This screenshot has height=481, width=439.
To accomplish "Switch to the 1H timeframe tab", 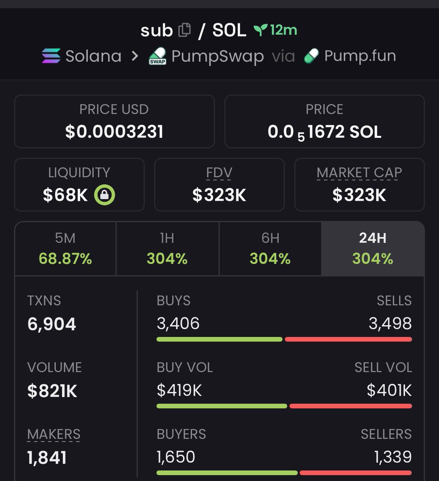I will (x=167, y=249).
